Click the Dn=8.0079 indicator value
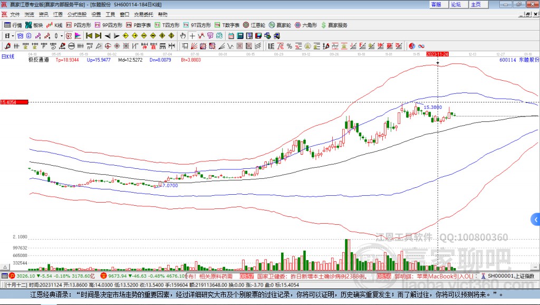 pos(160,60)
